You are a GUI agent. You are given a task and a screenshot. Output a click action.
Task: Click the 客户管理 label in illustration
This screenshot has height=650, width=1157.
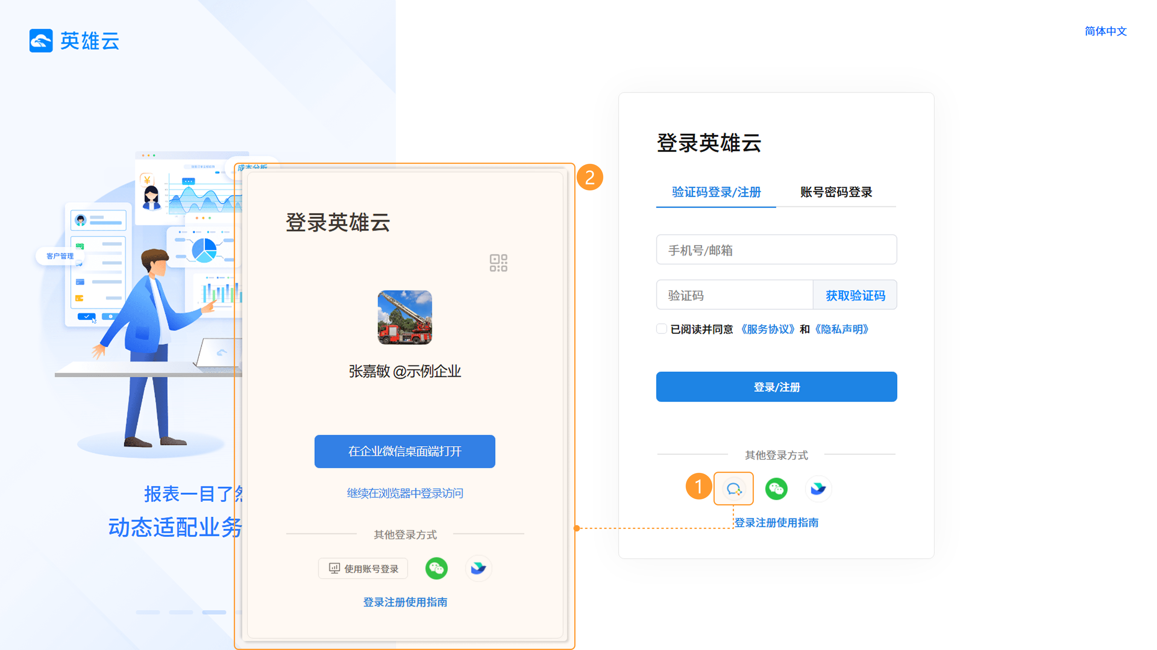click(60, 256)
